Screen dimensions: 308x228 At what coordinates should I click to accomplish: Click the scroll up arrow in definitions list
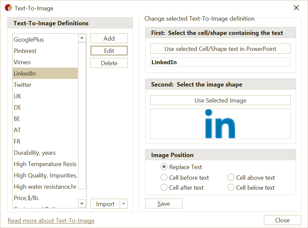82,38
